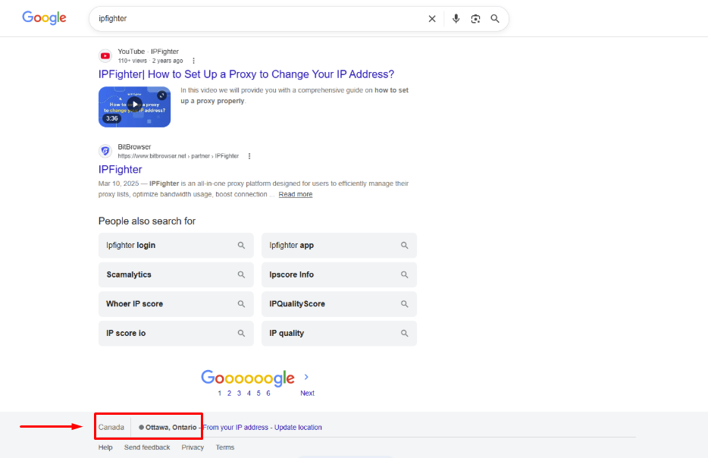
Task: Search for IPQualityScore suggestion
Action: pyautogui.click(x=339, y=304)
